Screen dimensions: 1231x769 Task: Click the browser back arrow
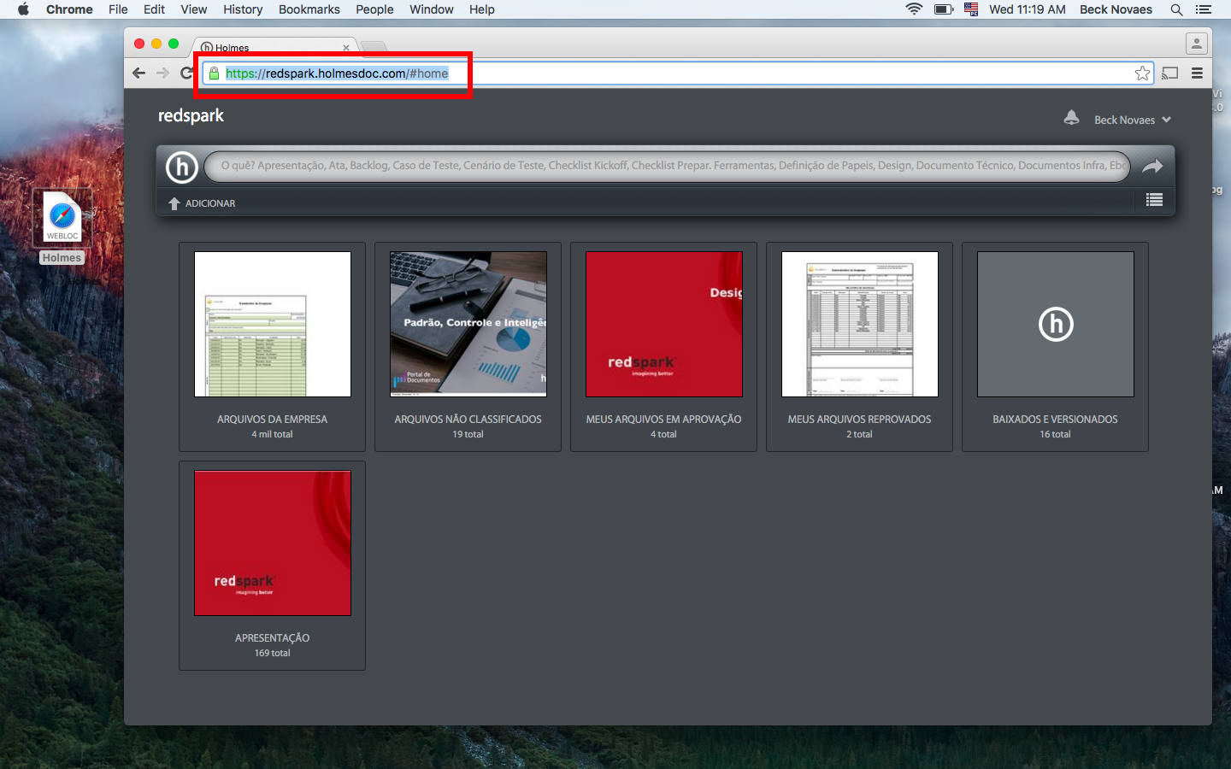139,73
